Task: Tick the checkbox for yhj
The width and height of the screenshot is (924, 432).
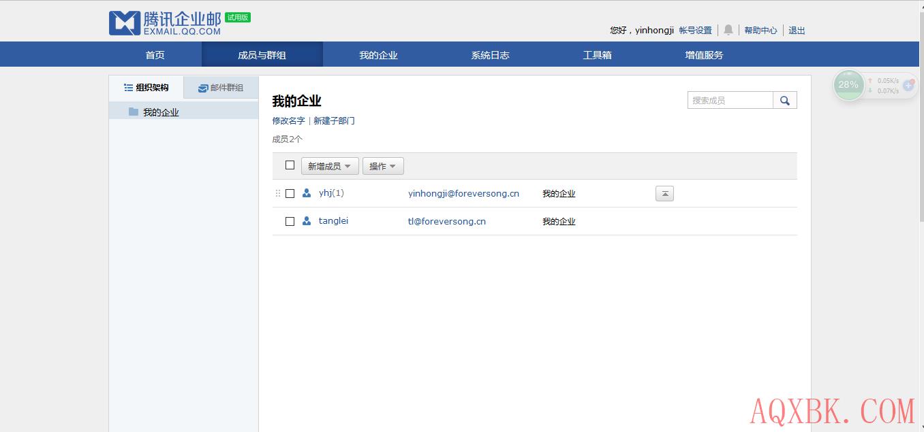Action: tap(290, 193)
